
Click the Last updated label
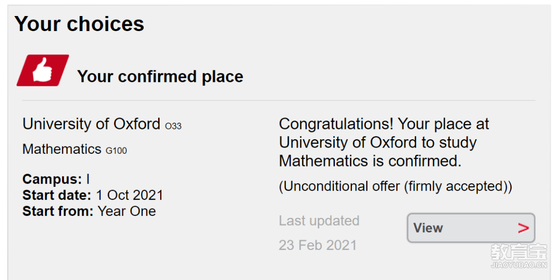319,221
